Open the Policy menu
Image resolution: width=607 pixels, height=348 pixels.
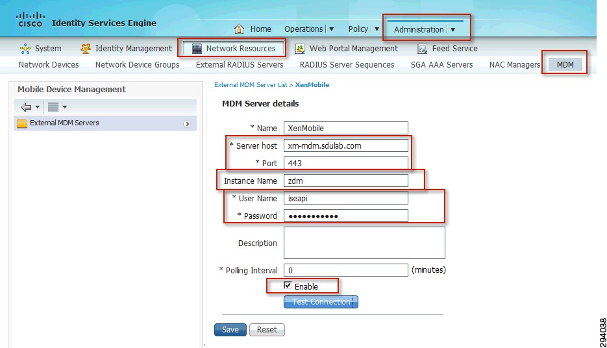click(x=358, y=29)
